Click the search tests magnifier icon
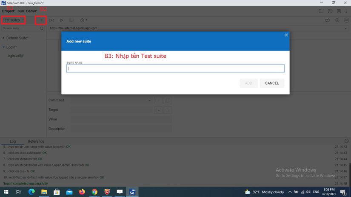 [x=42, y=28]
